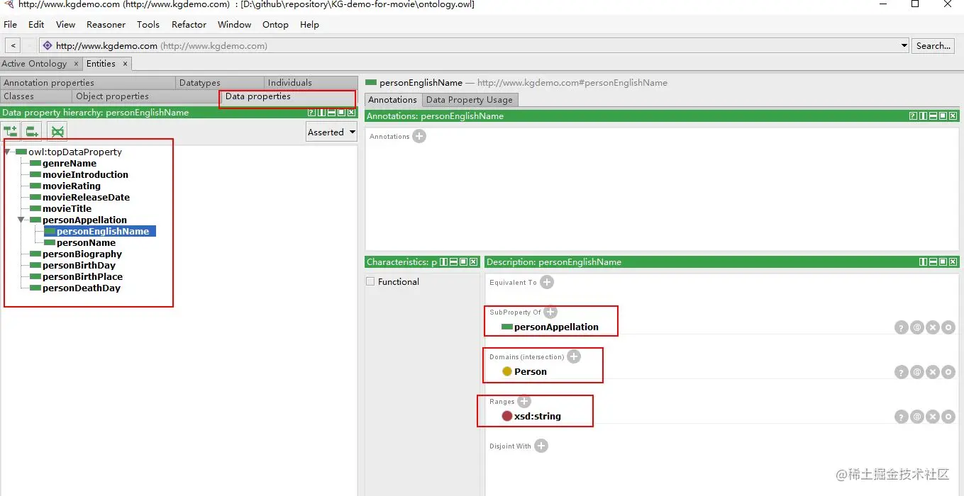Show explanation for xsd:string range row

pyautogui.click(x=901, y=417)
